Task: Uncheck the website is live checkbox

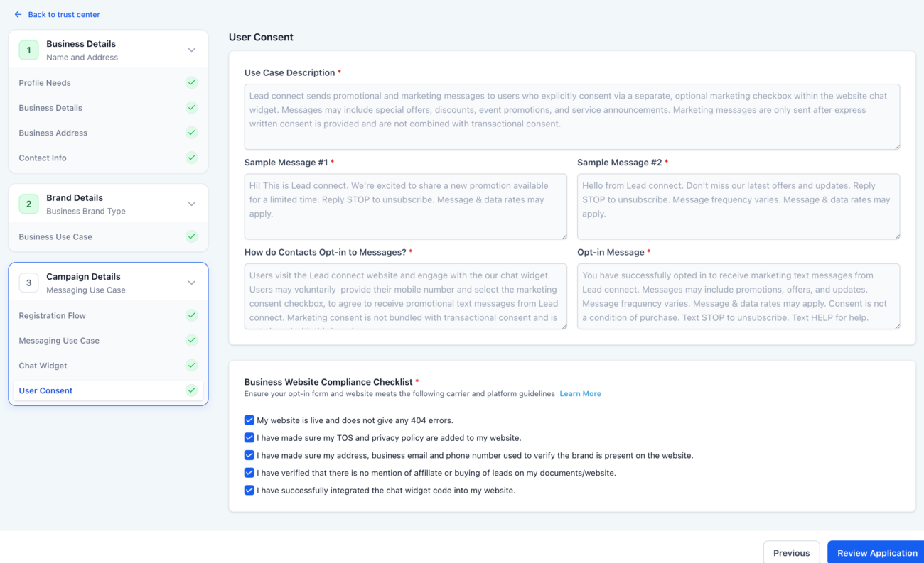Action: 249,420
